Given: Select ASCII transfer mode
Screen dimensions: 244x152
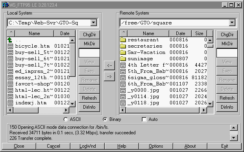Looking at the screenshot, I should click(x=66, y=119).
